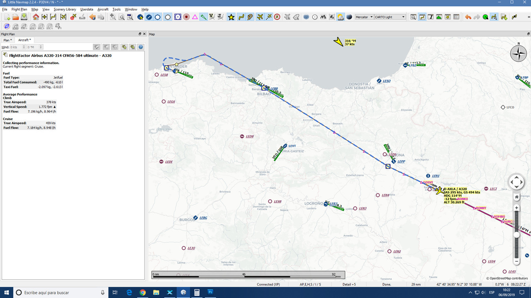
Task: Open Google Chrome from the taskbar
Action: point(143,293)
